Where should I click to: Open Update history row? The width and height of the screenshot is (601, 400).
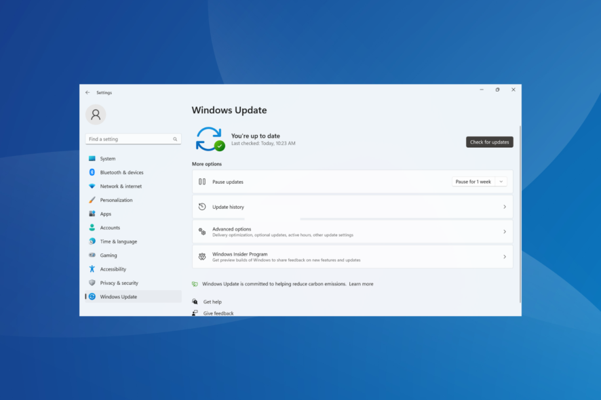[x=352, y=207]
